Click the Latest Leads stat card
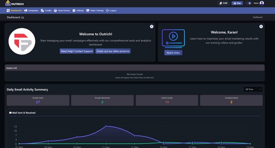Screen dimensions: 275x148 (167, 100)
